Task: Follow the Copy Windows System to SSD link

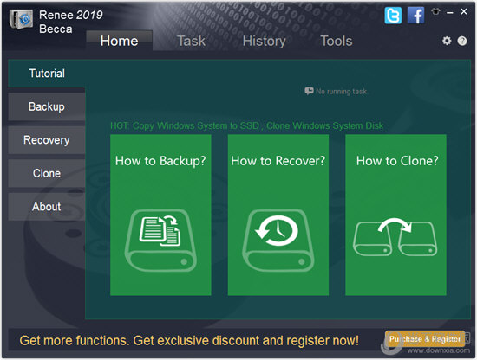Action: (x=196, y=125)
